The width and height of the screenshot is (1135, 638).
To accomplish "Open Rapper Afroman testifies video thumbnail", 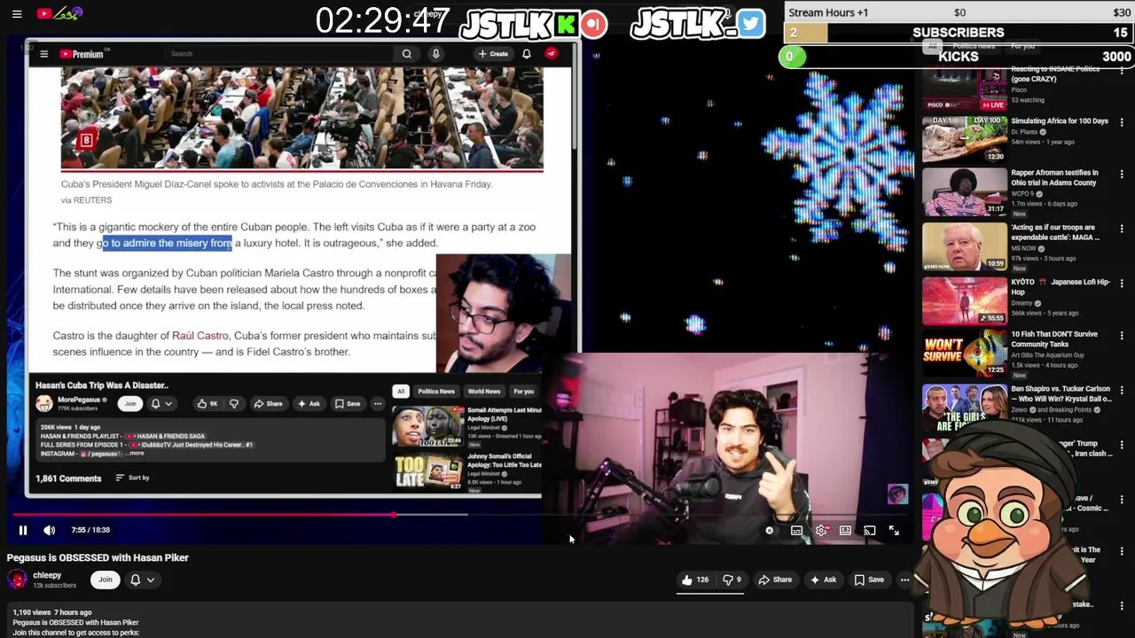I will pos(964,192).
